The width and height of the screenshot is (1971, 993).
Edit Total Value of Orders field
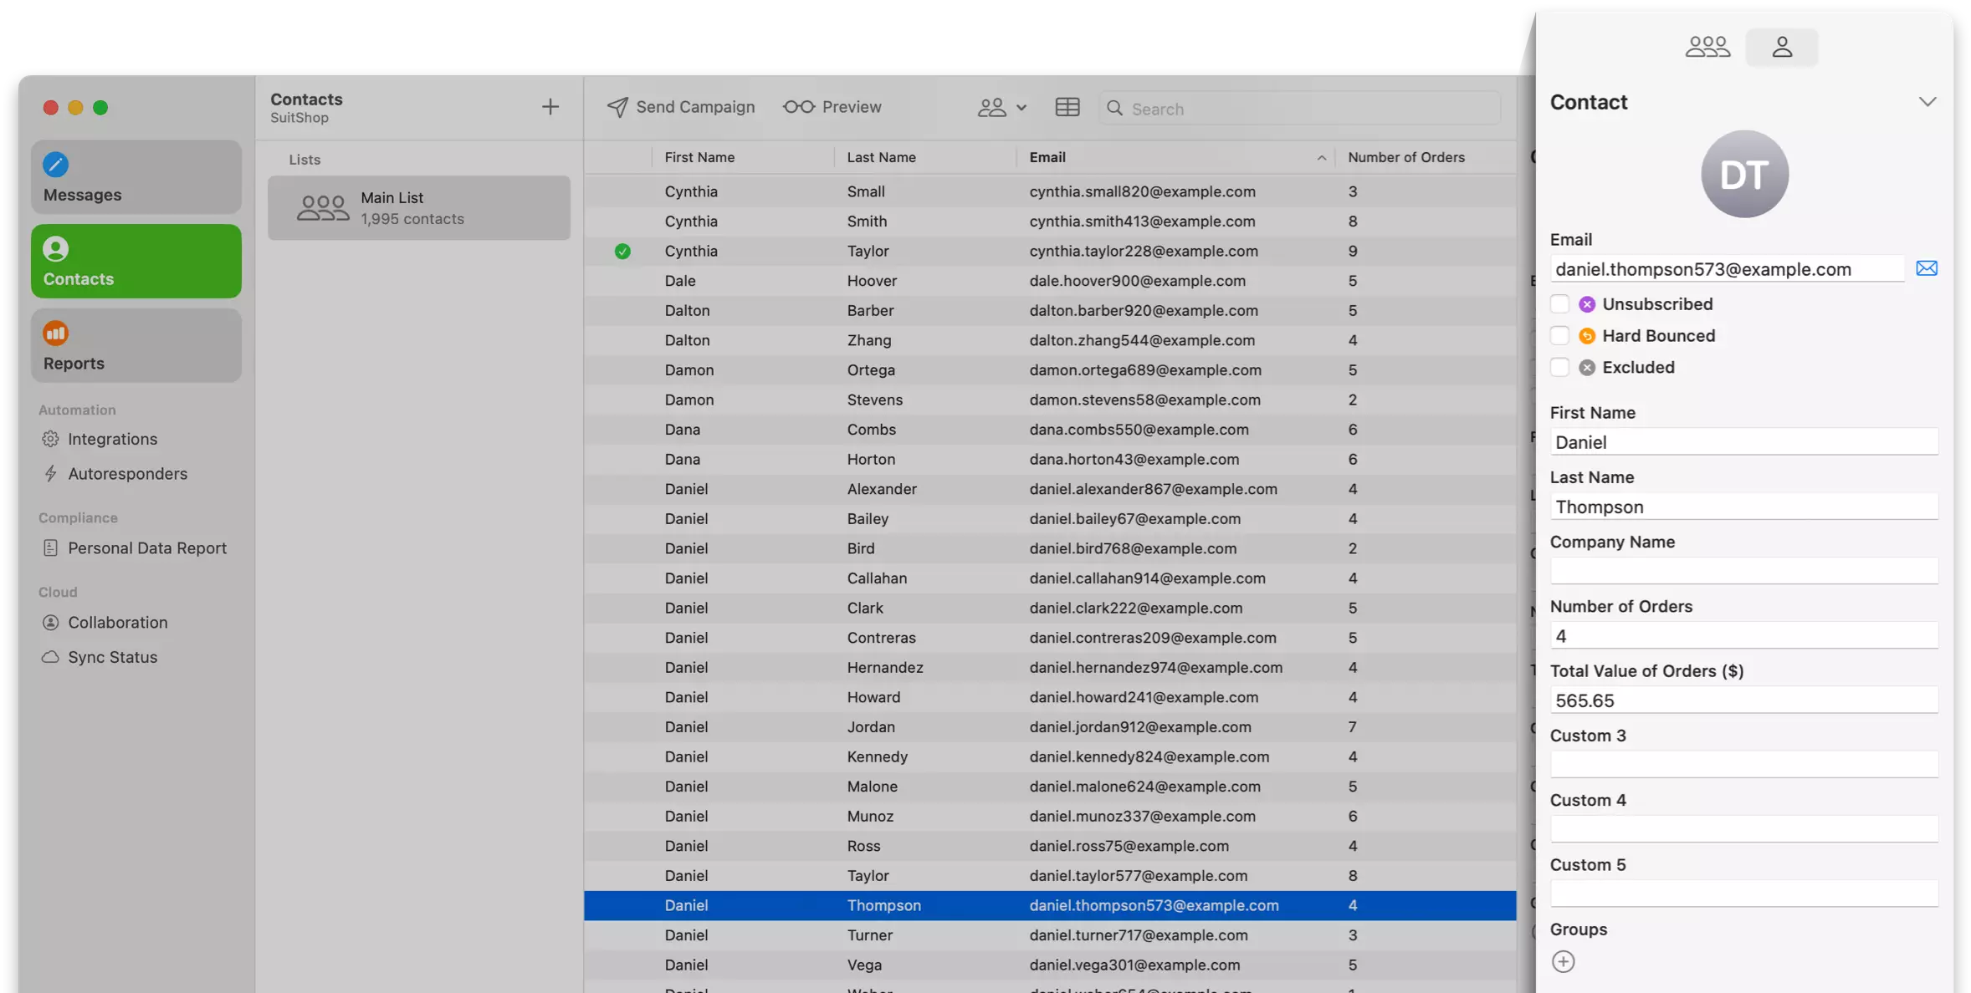pos(1743,700)
